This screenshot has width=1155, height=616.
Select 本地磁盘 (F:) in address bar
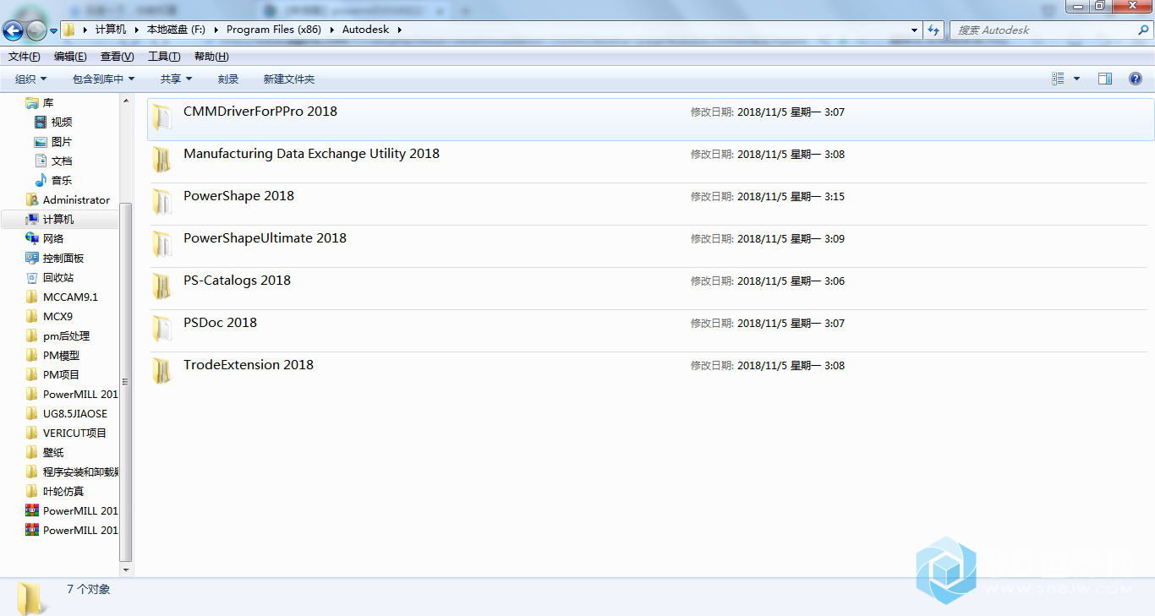pyautogui.click(x=176, y=30)
